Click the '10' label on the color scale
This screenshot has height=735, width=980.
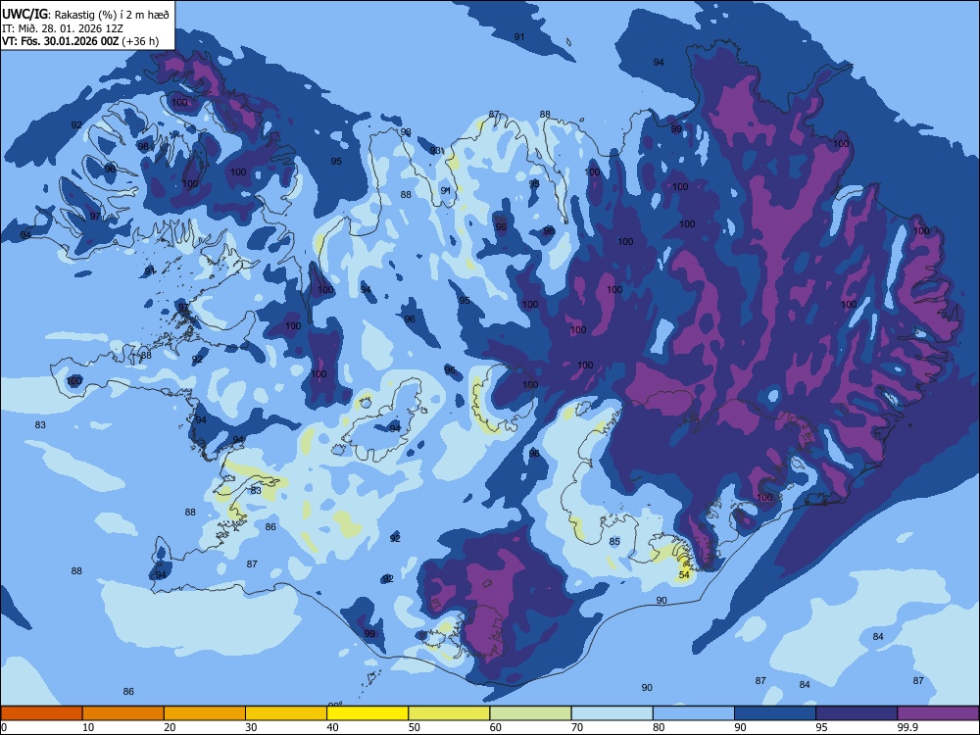88,727
